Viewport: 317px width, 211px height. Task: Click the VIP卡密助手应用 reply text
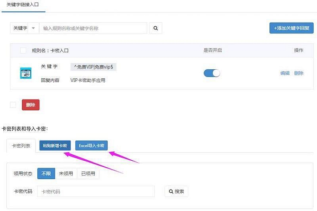(x=88, y=80)
